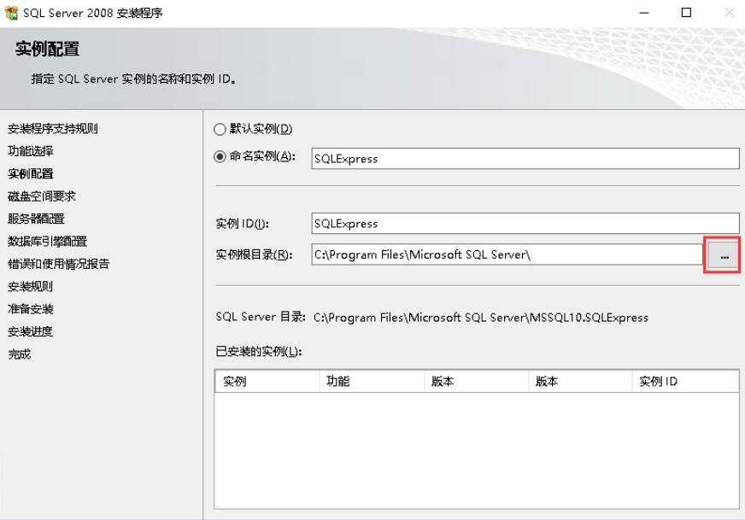This screenshot has height=520, width=745.
Task: Go to 服务器配置 step
Action: pyautogui.click(x=36, y=219)
